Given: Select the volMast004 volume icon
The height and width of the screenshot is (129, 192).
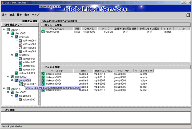Looking at the screenshot, I should (20, 69).
